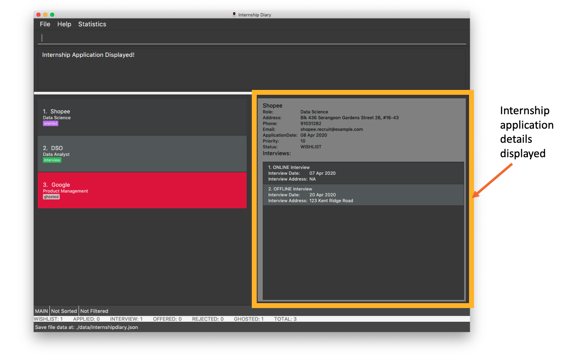Screen dimensions: 584x356
Task: Click the MAIN status bar label
Action: pos(41,311)
